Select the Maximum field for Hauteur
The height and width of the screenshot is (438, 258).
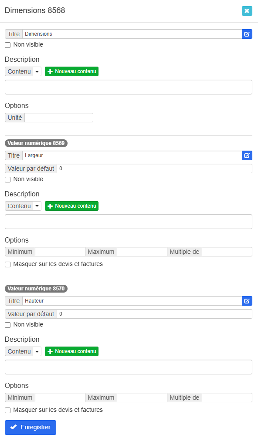[x=142, y=398]
